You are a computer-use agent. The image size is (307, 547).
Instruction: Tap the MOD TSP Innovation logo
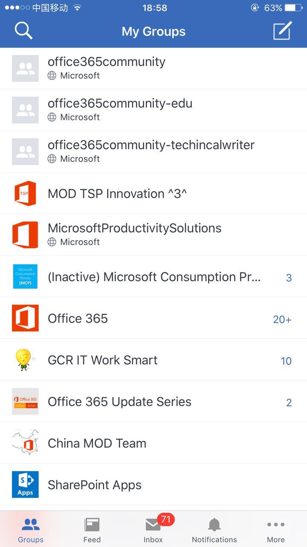coord(25,194)
